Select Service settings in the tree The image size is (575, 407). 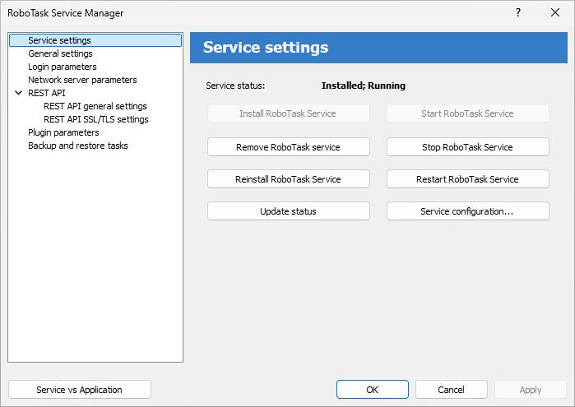95,40
